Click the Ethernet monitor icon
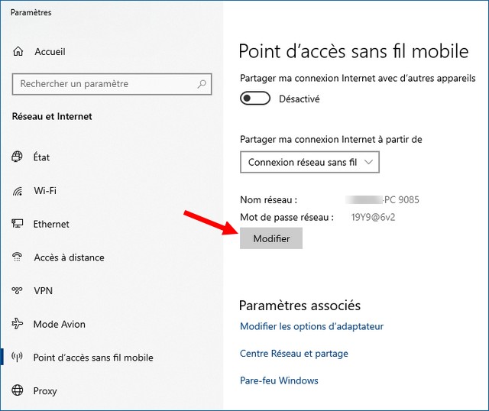The width and height of the screenshot is (489, 411). pyautogui.click(x=17, y=224)
